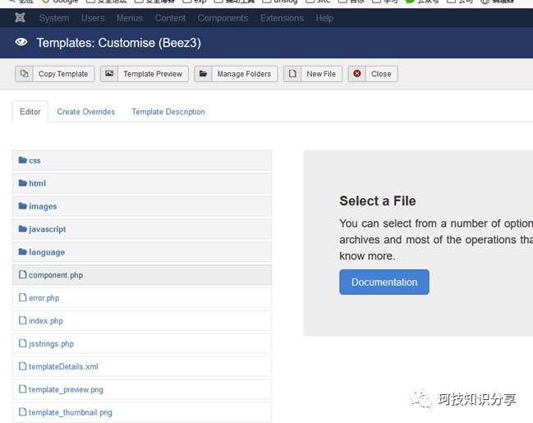Open error.php file
Viewport: 533px width, 423px height.
[x=44, y=298]
